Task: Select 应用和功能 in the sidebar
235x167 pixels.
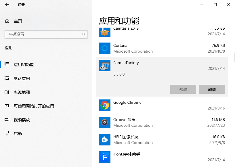Action: click(x=24, y=65)
